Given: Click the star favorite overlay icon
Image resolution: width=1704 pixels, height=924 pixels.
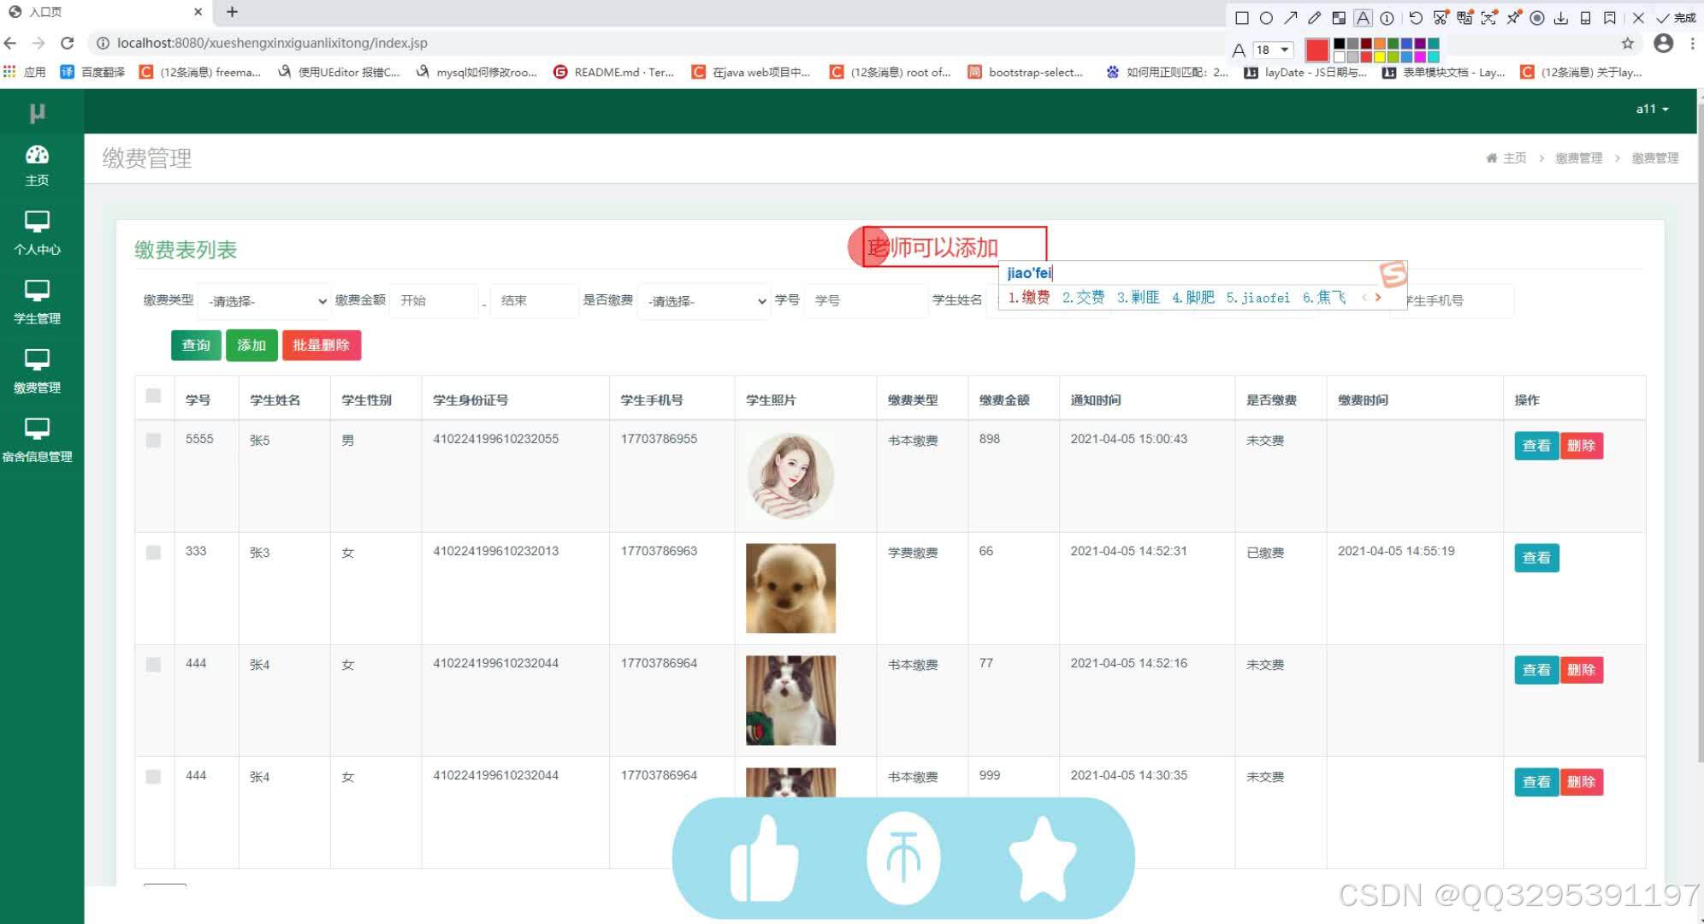Looking at the screenshot, I should pyautogui.click(x=1042, y=858).
